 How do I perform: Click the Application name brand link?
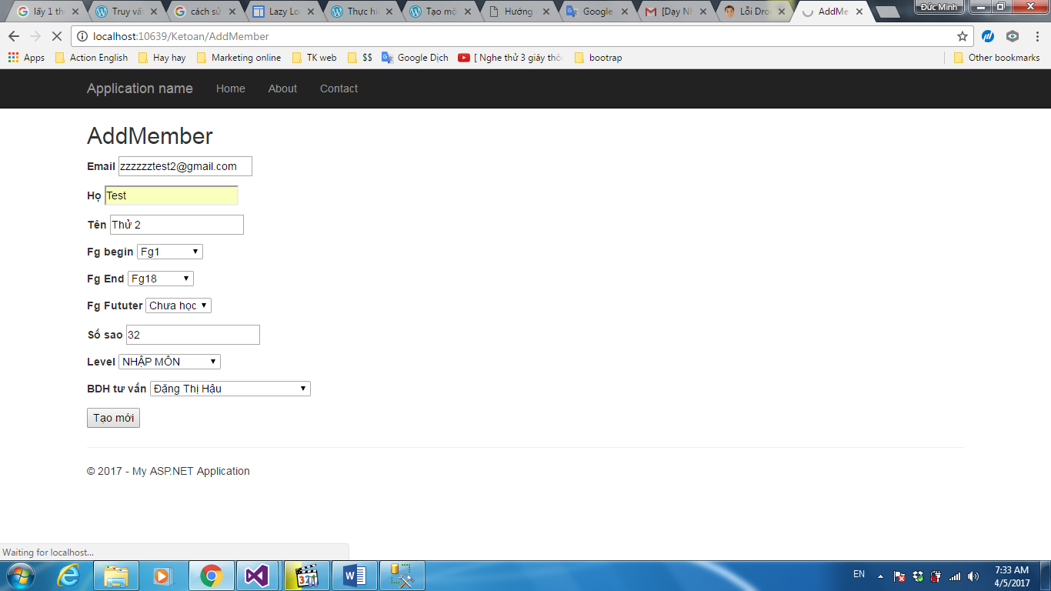point(139,88)
